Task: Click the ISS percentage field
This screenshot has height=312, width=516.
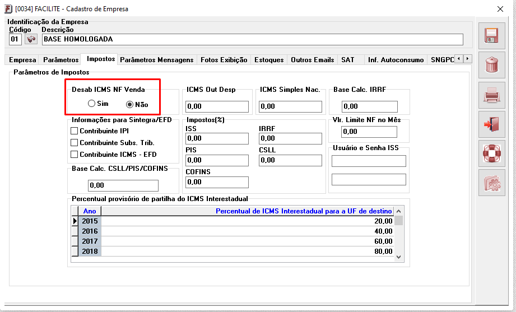Action: (217, 138)
